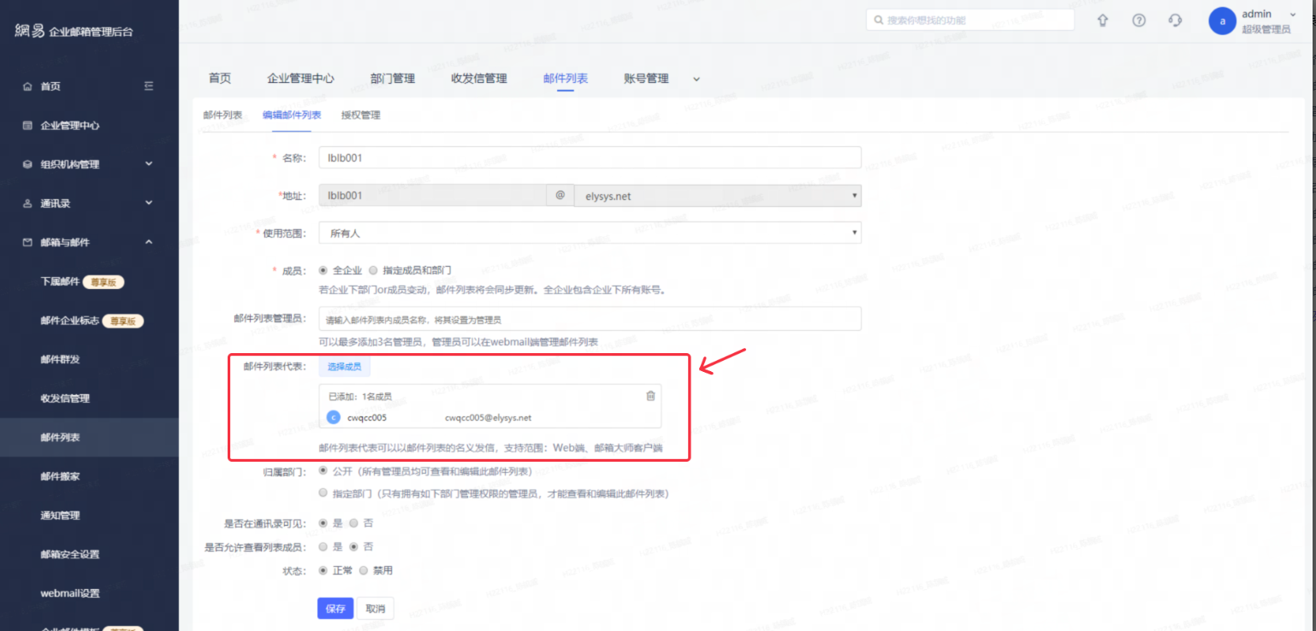This screenshot has width=1316, height=631.
Task: Set status to 禁用 radio button
Action: pyautogui.click(x=364, y=570)
